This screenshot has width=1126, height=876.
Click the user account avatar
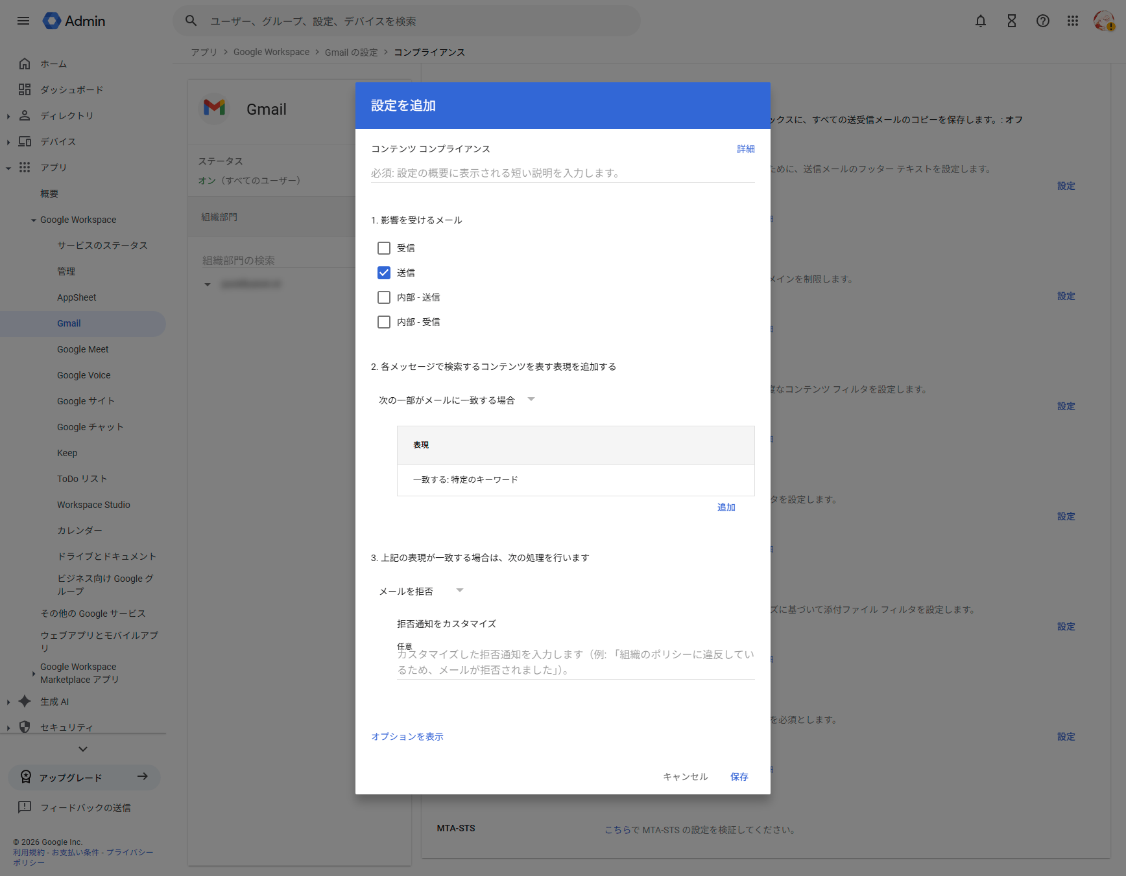point(1103,21)
